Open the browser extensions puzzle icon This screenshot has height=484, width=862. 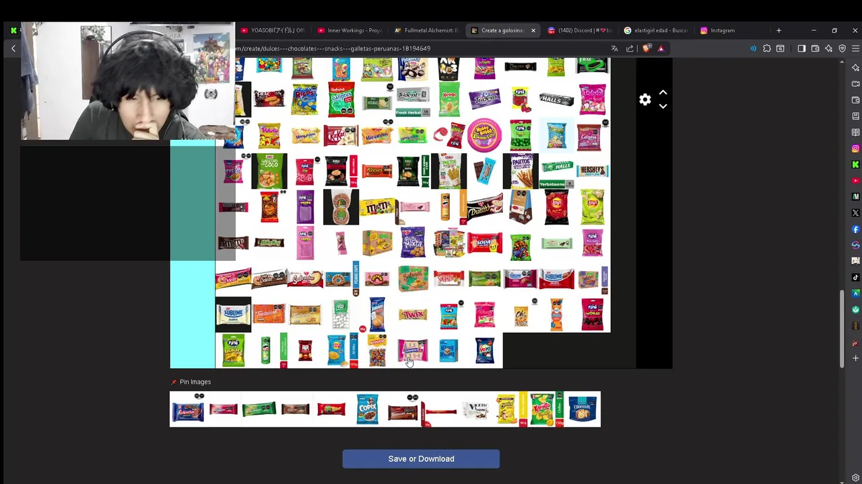pos(766,48)
